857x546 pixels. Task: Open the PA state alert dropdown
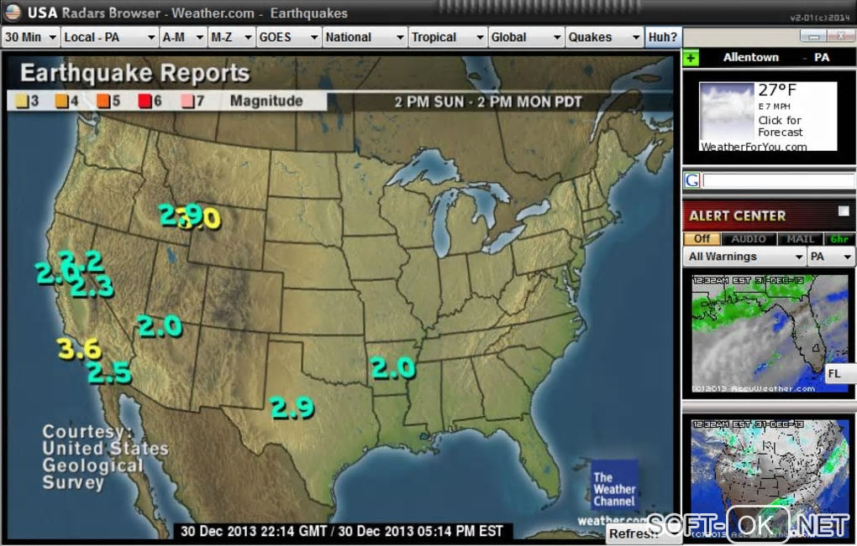831,257
